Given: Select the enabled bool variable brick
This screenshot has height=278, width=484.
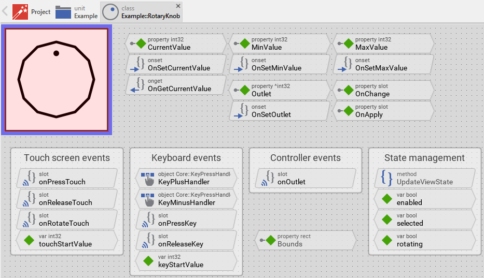Looking at the screenshot, I should click(x=424, y=199).
